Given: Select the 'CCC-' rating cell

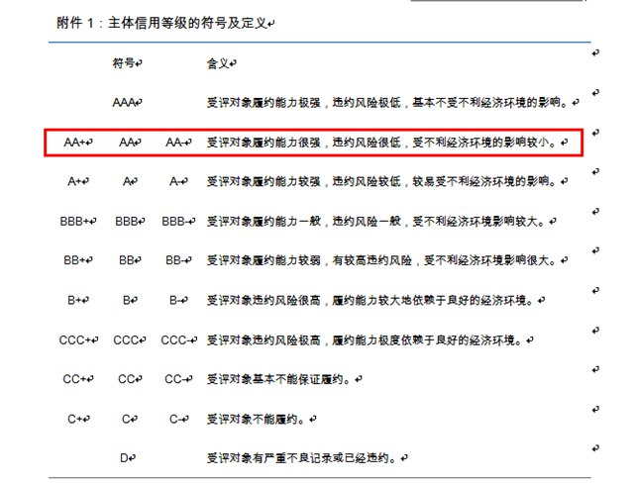Looking at the screenshot, I should (176, 340).
